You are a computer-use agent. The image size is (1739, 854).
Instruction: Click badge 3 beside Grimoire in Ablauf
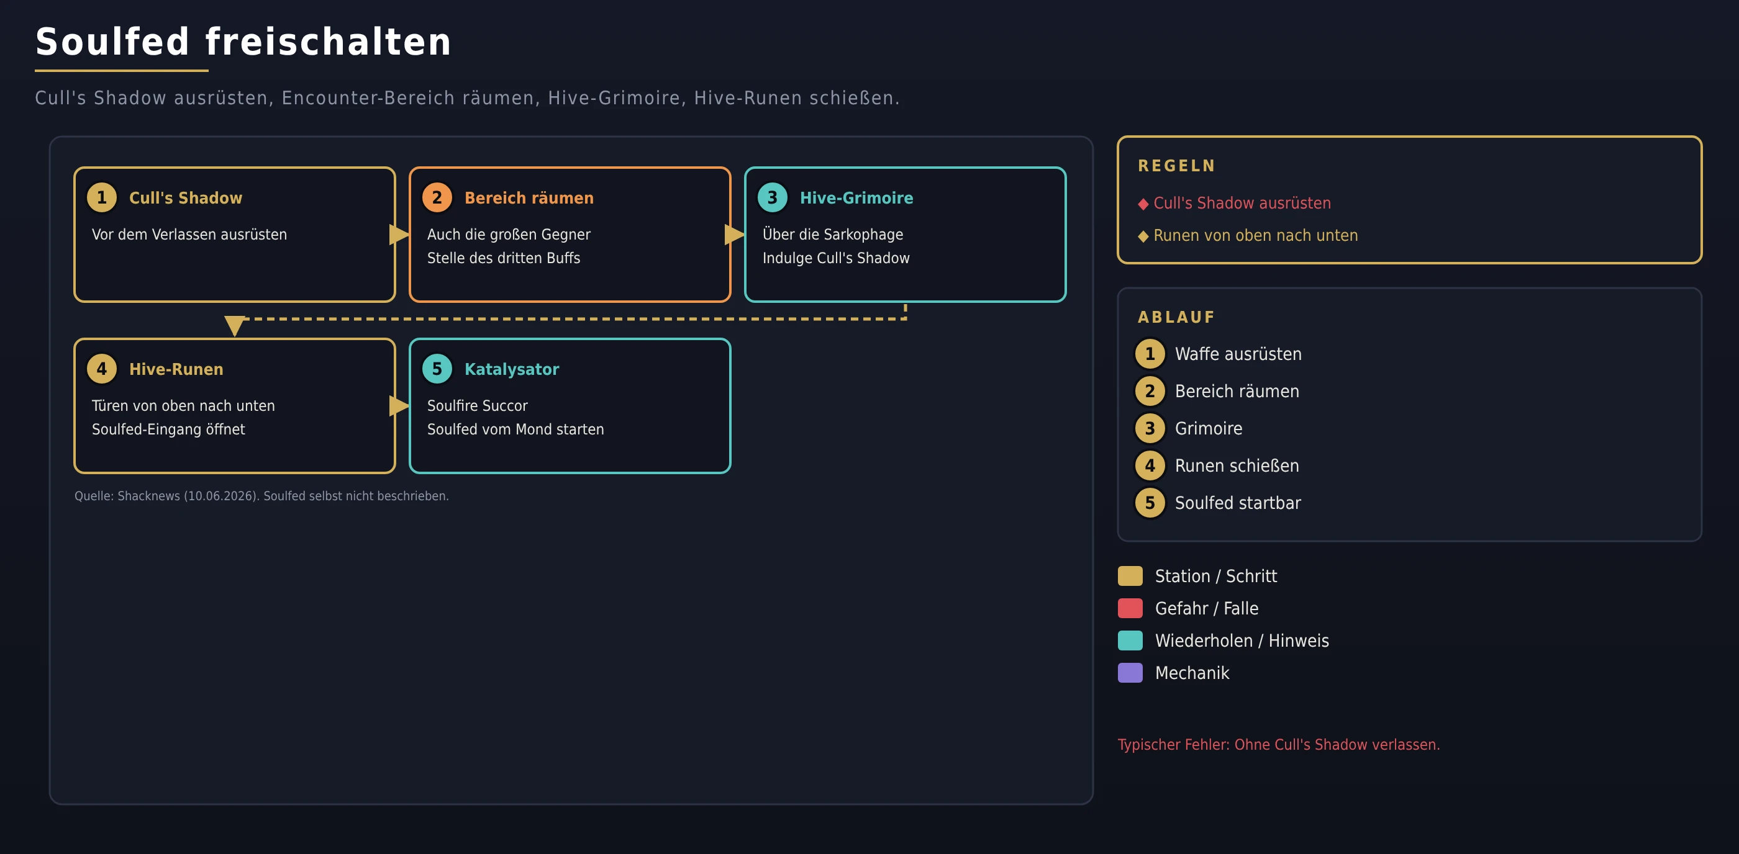pyautogui.click(x=1150, y=428)
